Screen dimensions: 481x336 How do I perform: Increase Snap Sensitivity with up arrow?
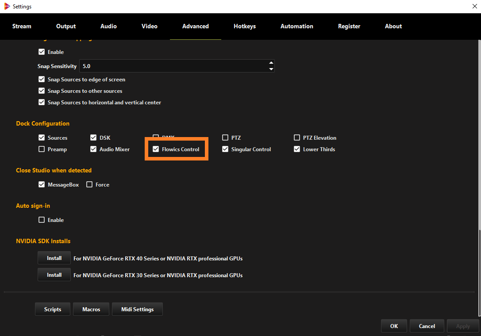(x=271, y=63)
